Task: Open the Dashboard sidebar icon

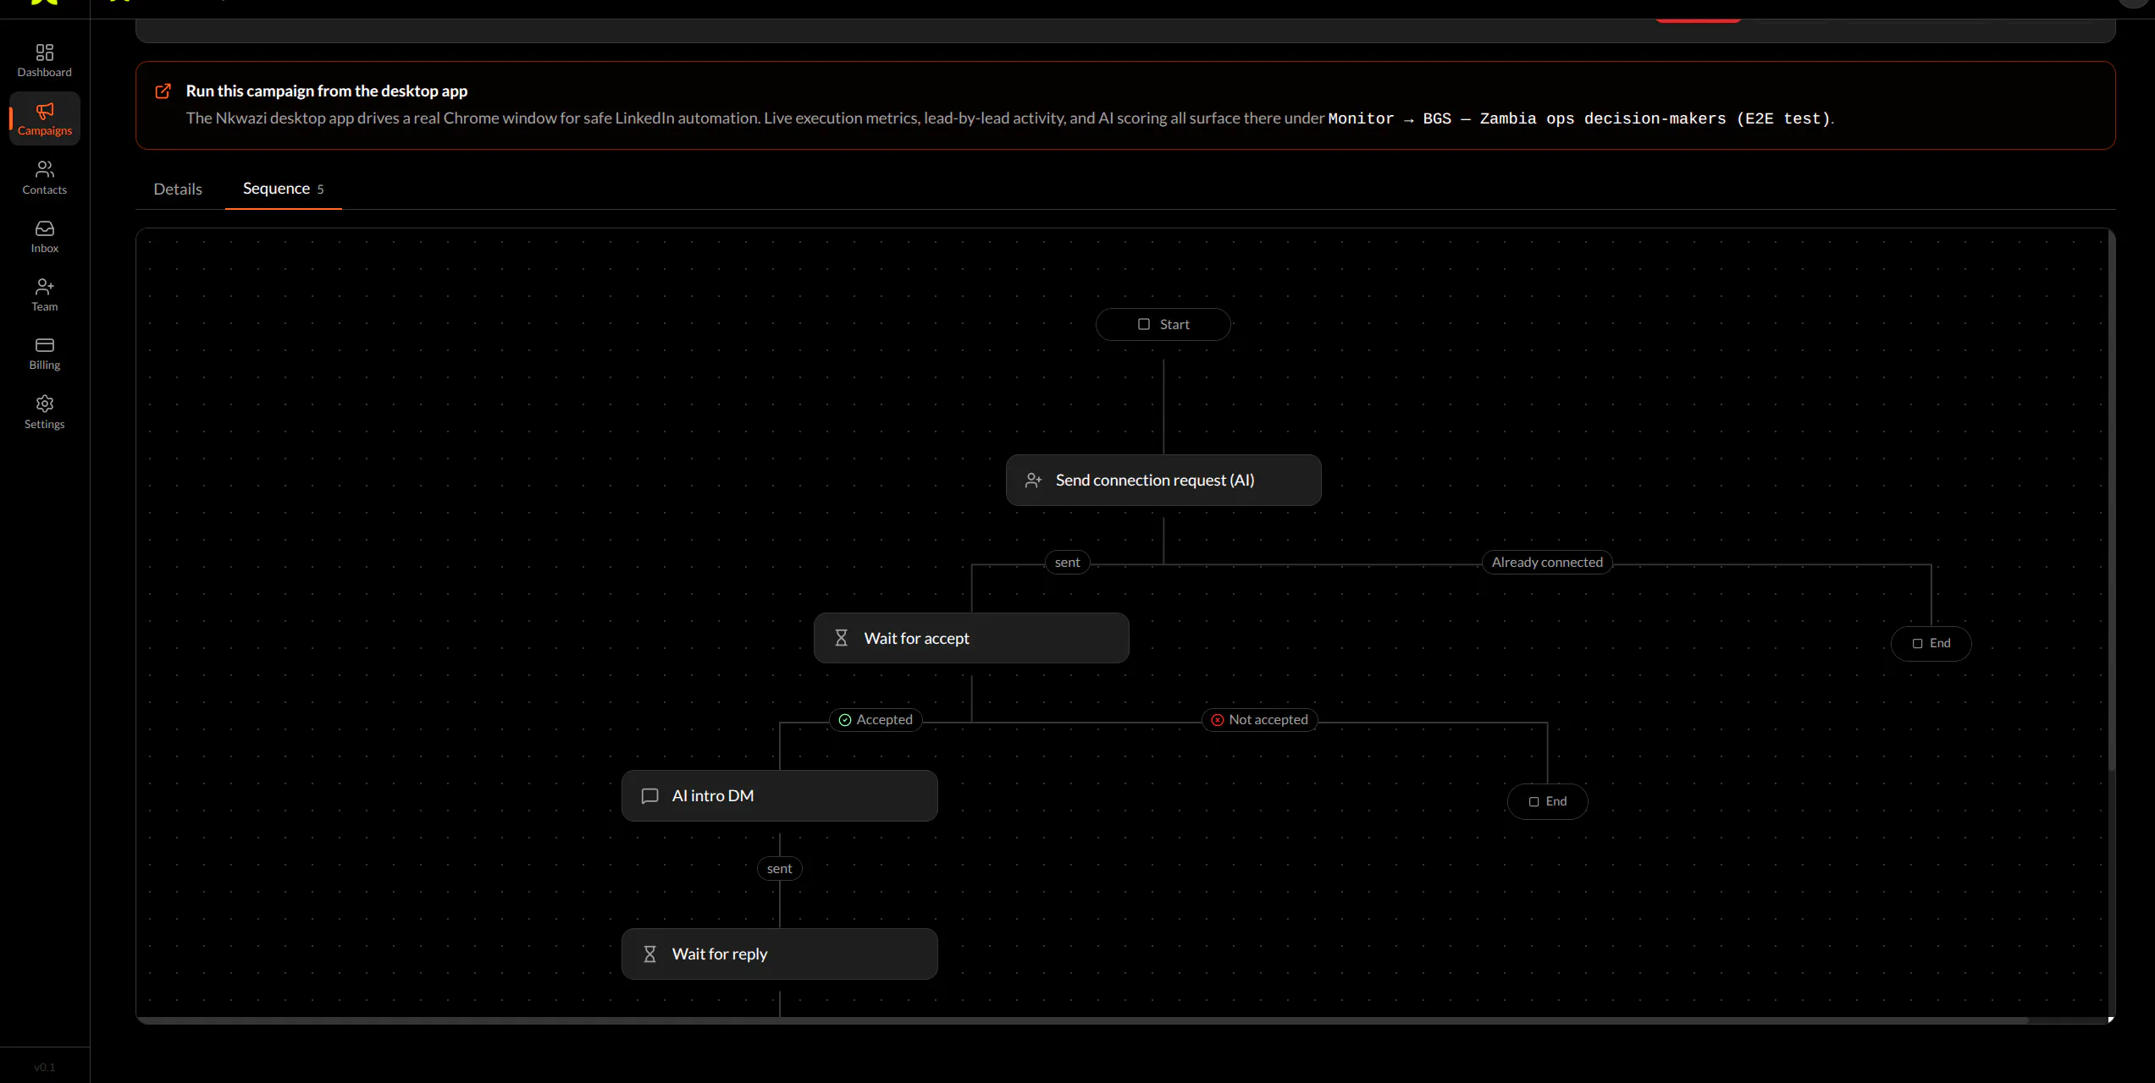Action: pos(45,52)
